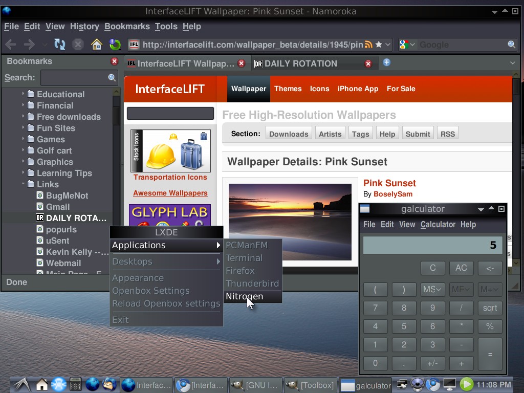This screenshot has width=524, height=393.
Task: Expand the Fun Sites folder
Action: pos(23,127)
